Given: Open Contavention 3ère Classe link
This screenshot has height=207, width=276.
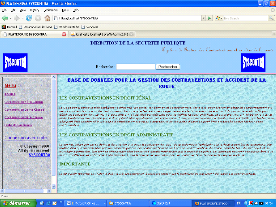Looking at the screenshot, I should click(x=23, y=117).
